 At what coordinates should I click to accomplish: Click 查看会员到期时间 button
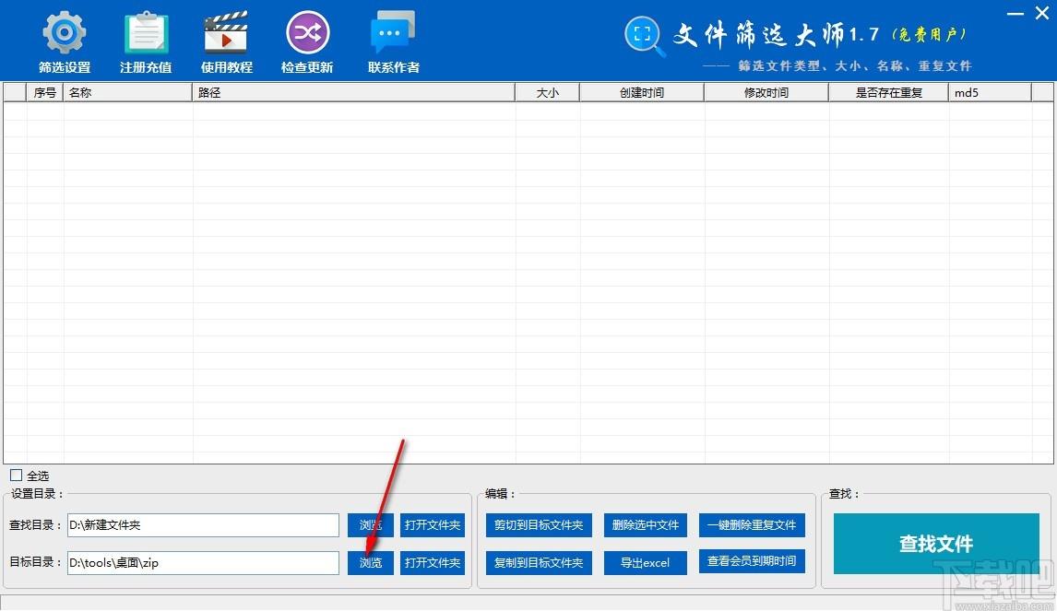click(752, 561)
